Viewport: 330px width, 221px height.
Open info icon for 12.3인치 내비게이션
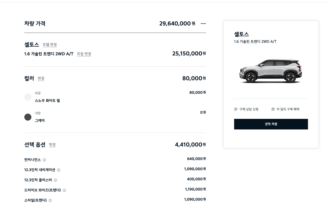click(x=59, y=170)
